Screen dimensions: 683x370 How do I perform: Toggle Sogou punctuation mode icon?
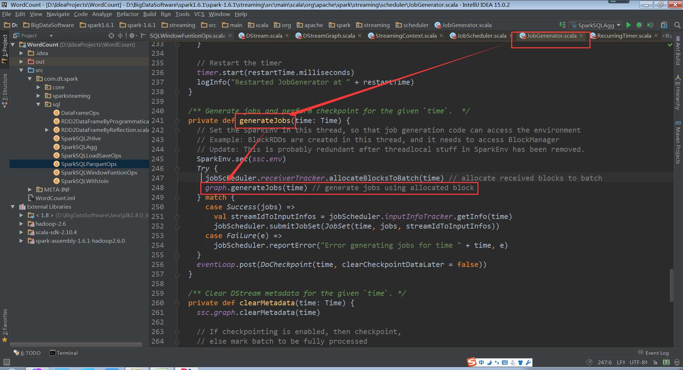coord(497,363)
